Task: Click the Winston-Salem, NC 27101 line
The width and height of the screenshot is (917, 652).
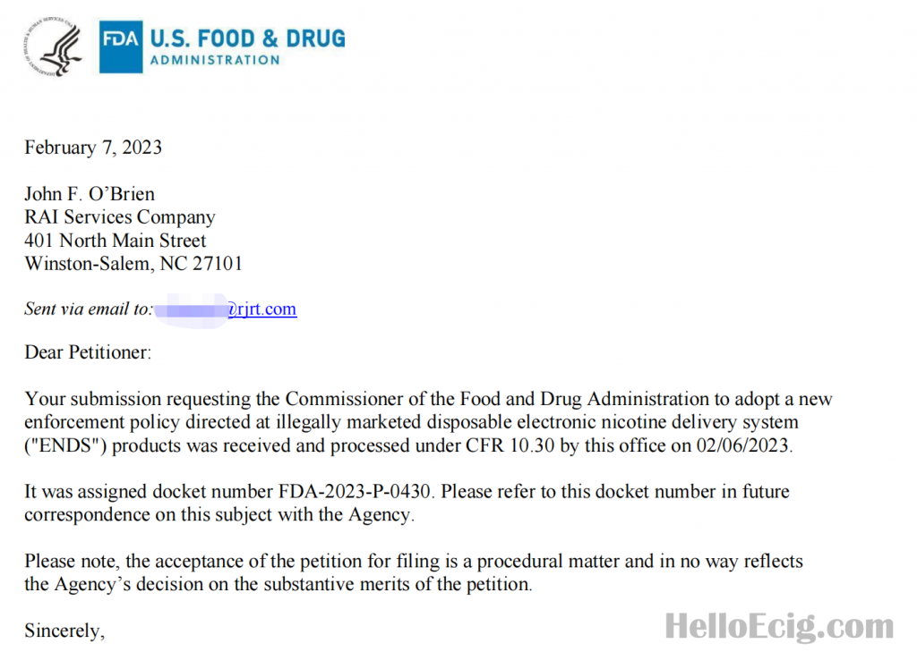Action: coord(133,264)
